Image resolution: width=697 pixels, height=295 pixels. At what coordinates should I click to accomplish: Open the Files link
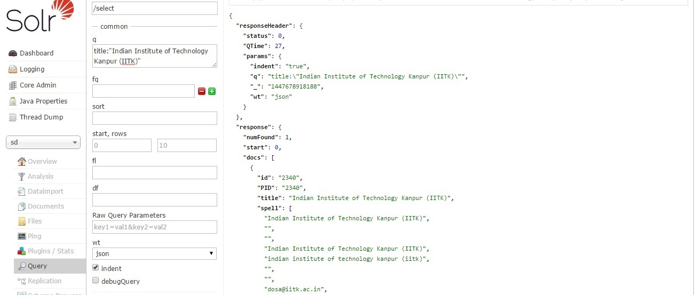35,221
